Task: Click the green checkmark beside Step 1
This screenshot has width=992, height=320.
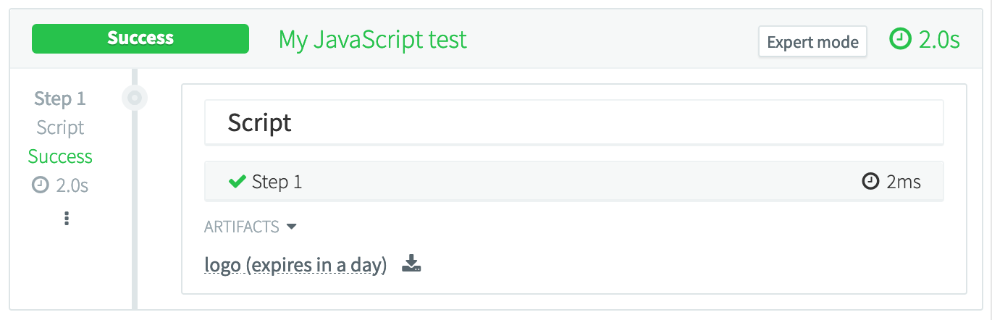Action: coord(237,182)
